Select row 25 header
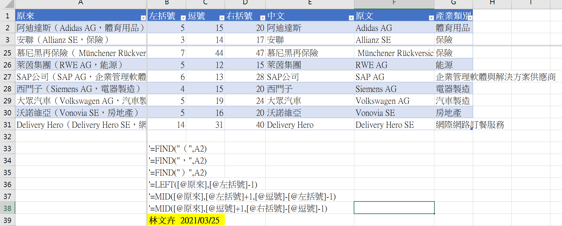The height and width of the screenshot is (226, 562). tap(7, 53)
